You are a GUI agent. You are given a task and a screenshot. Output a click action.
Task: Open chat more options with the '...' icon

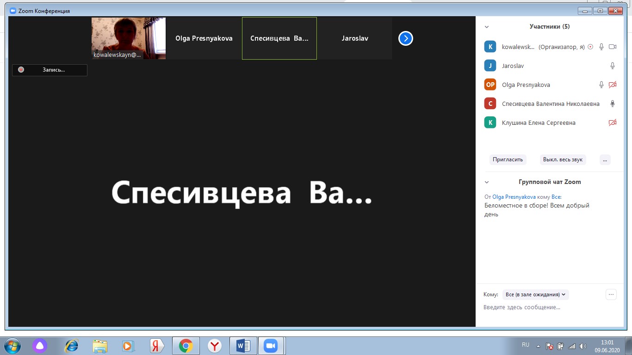coord(611,294)
